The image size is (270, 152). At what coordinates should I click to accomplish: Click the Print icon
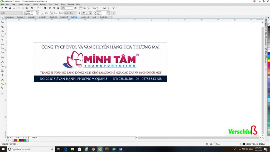14,8
